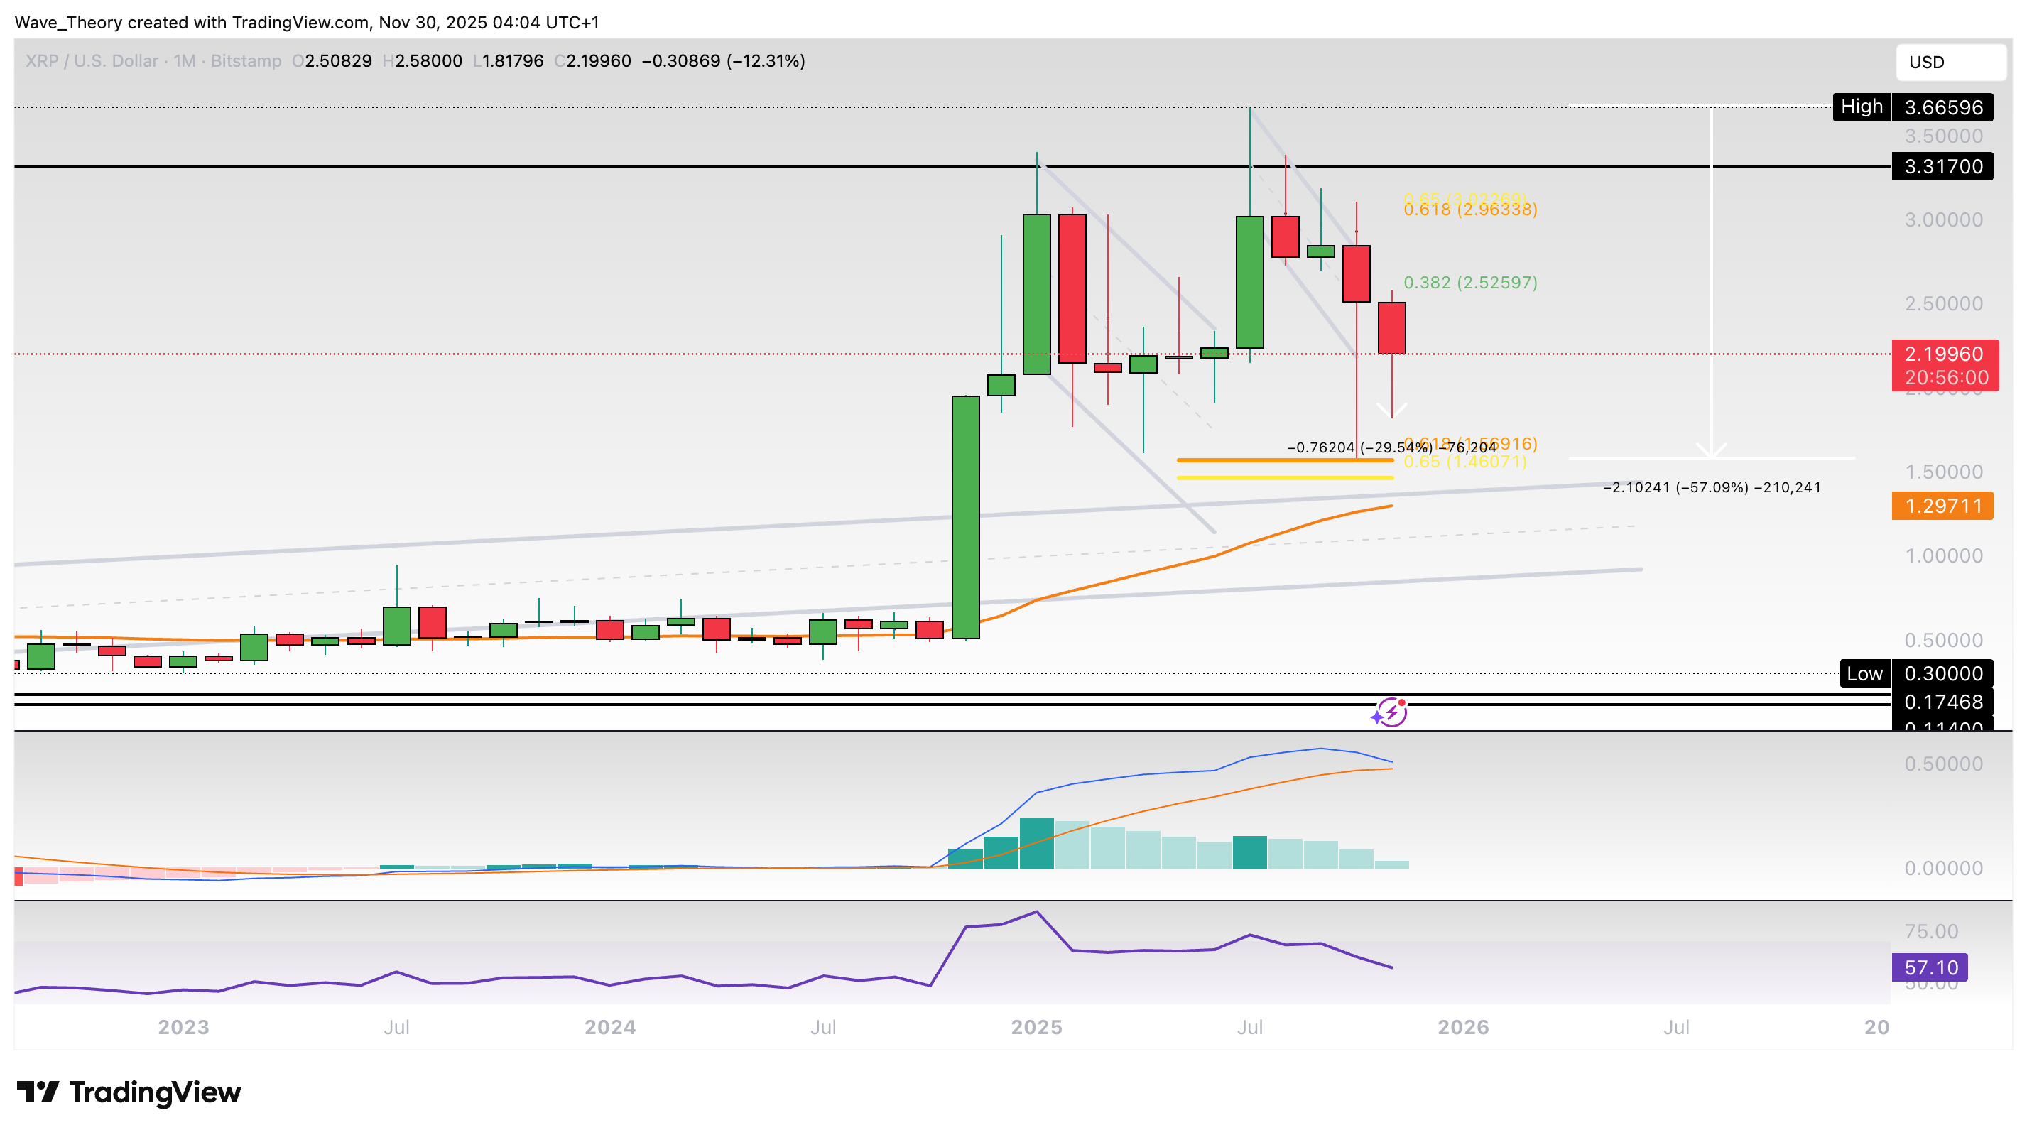This screenshot has width=2027, height=1135.
Task: Click the TradingView logo
Action: (x=129, y=1092)
